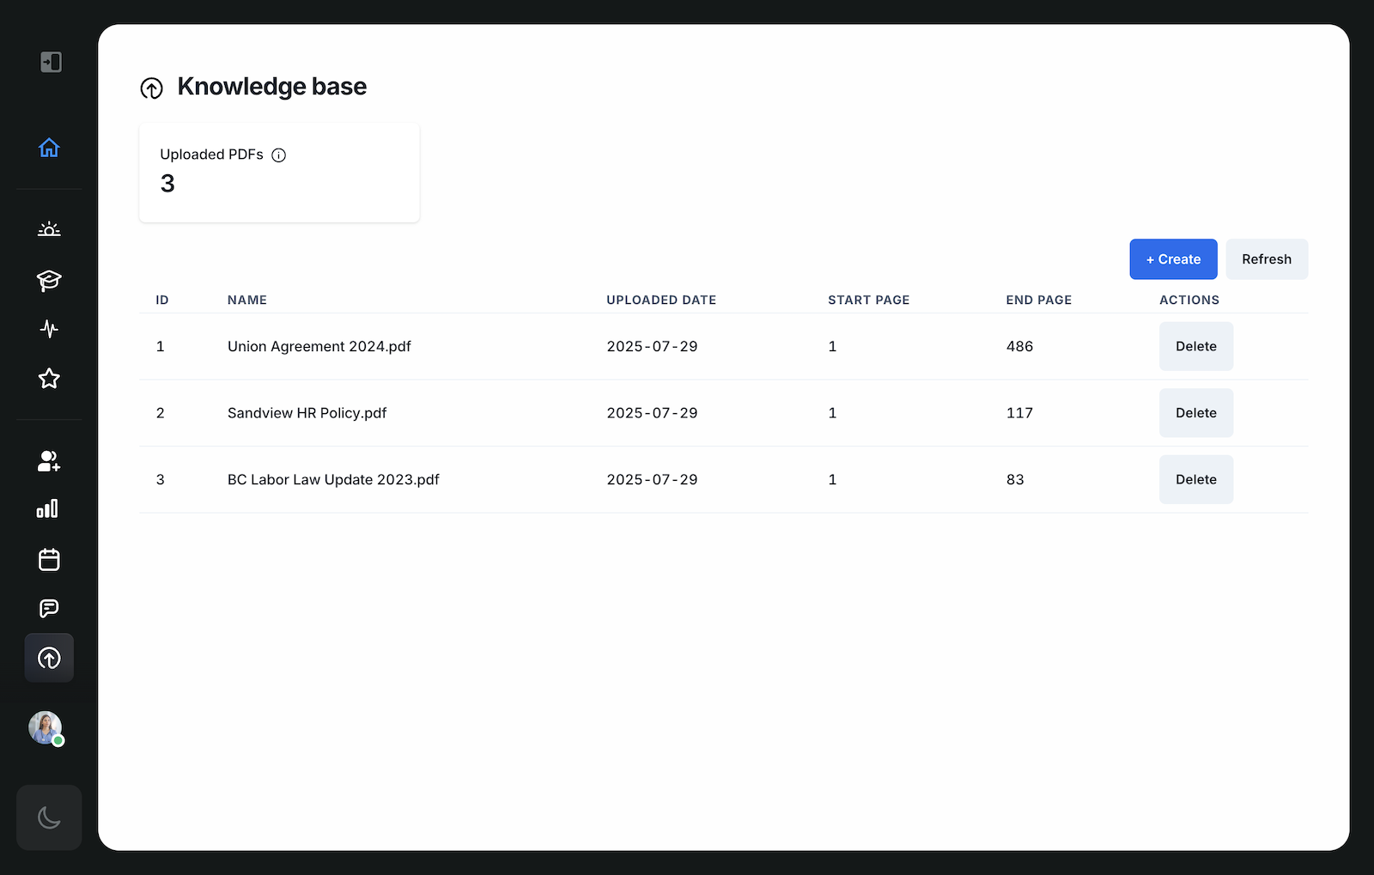
Task: Collapse the sidebar with the exit icon
Action: point(51,62)
